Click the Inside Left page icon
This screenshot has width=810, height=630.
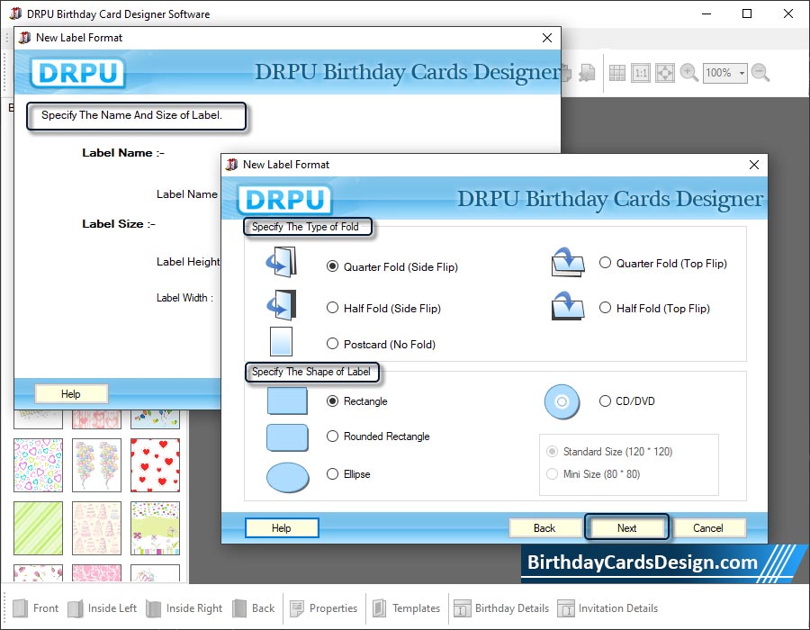(x=76, y=608)
